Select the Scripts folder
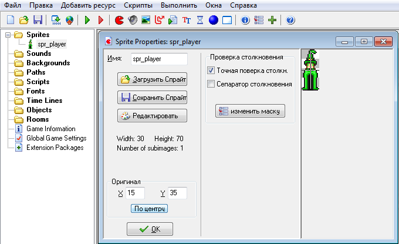Screen dimensions: 399x244 point(38,82)
